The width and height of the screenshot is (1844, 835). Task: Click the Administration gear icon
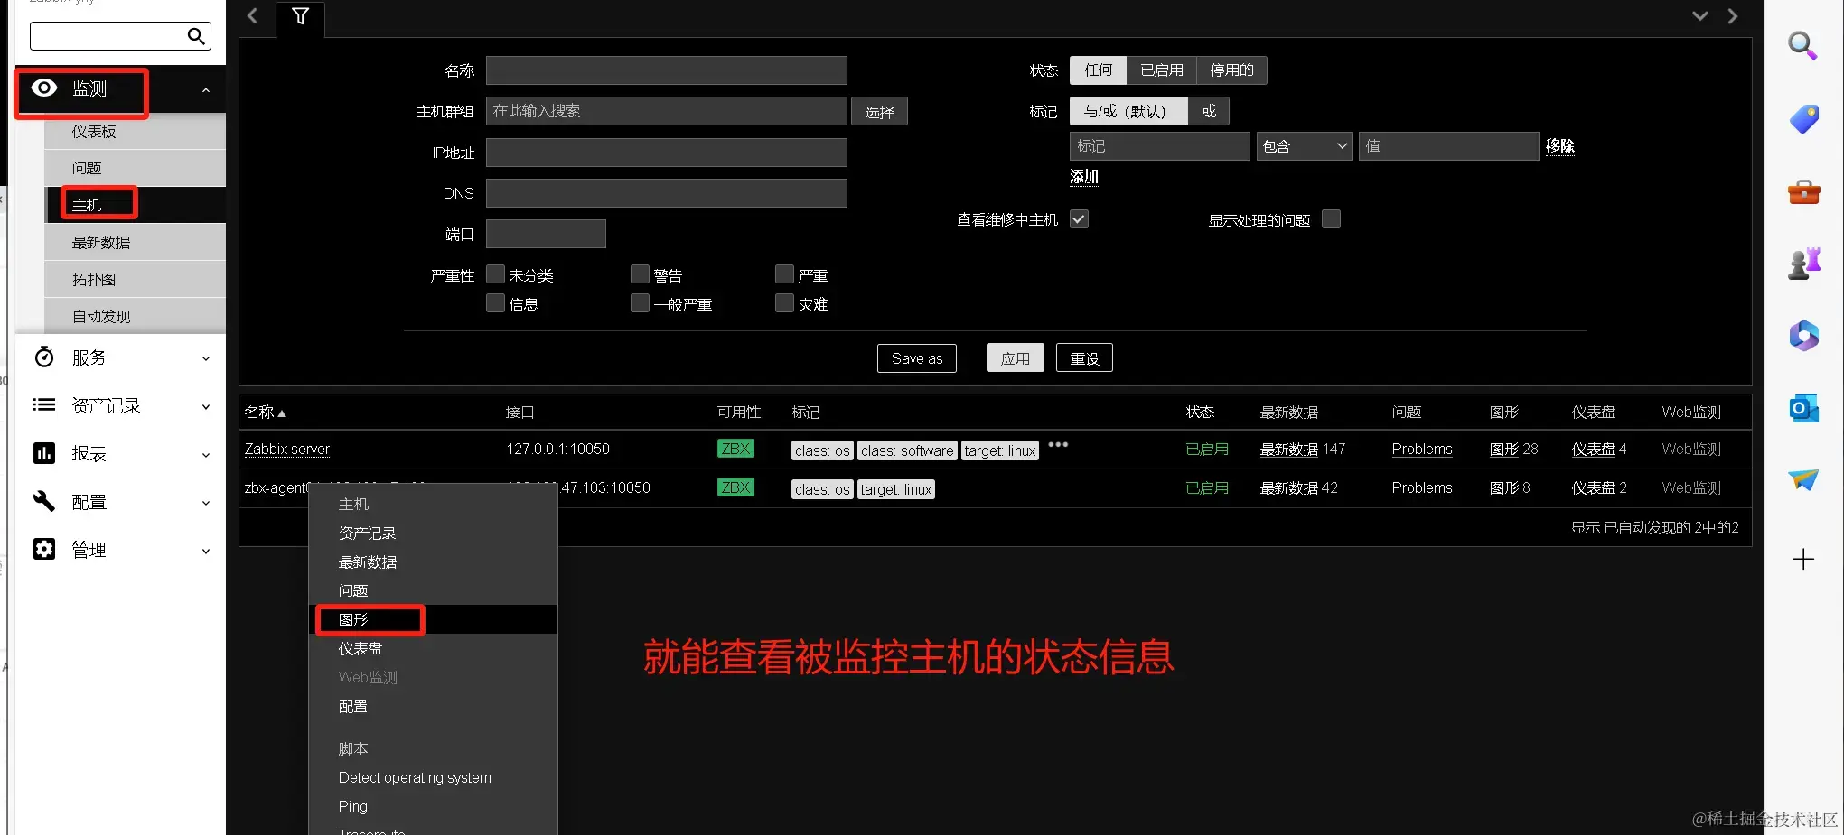[44, 549]
